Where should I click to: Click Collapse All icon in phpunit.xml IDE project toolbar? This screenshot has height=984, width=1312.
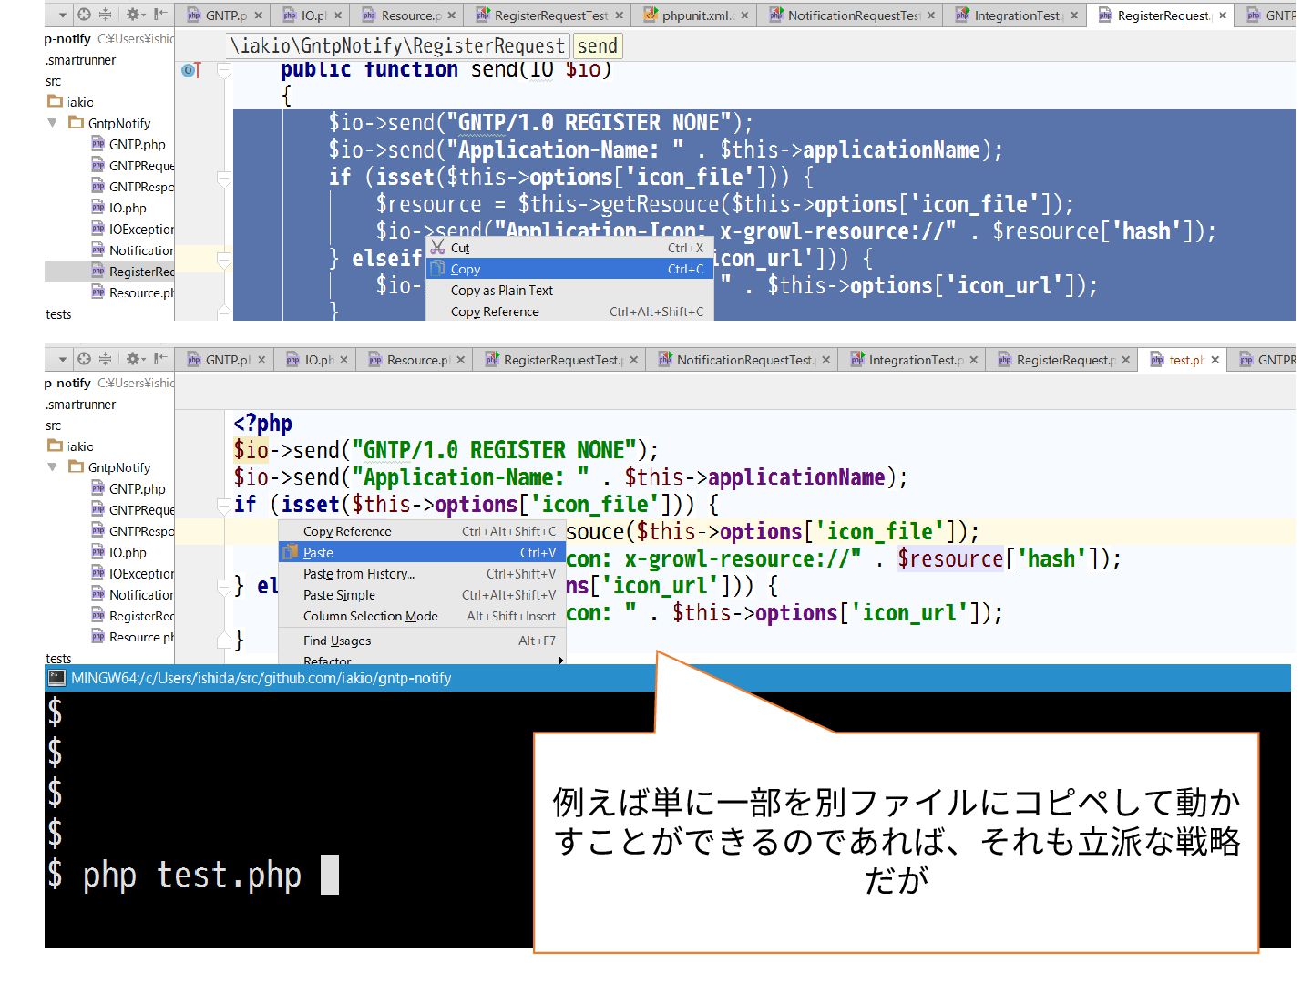(105, 15)
